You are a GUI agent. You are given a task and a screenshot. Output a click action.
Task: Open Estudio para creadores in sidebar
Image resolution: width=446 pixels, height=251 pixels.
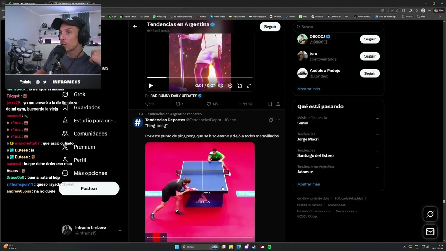point(89,120)
